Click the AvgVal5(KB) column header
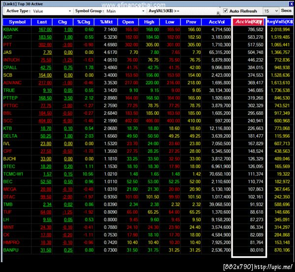This screenshot has width=295, height=272. point(280,22)
